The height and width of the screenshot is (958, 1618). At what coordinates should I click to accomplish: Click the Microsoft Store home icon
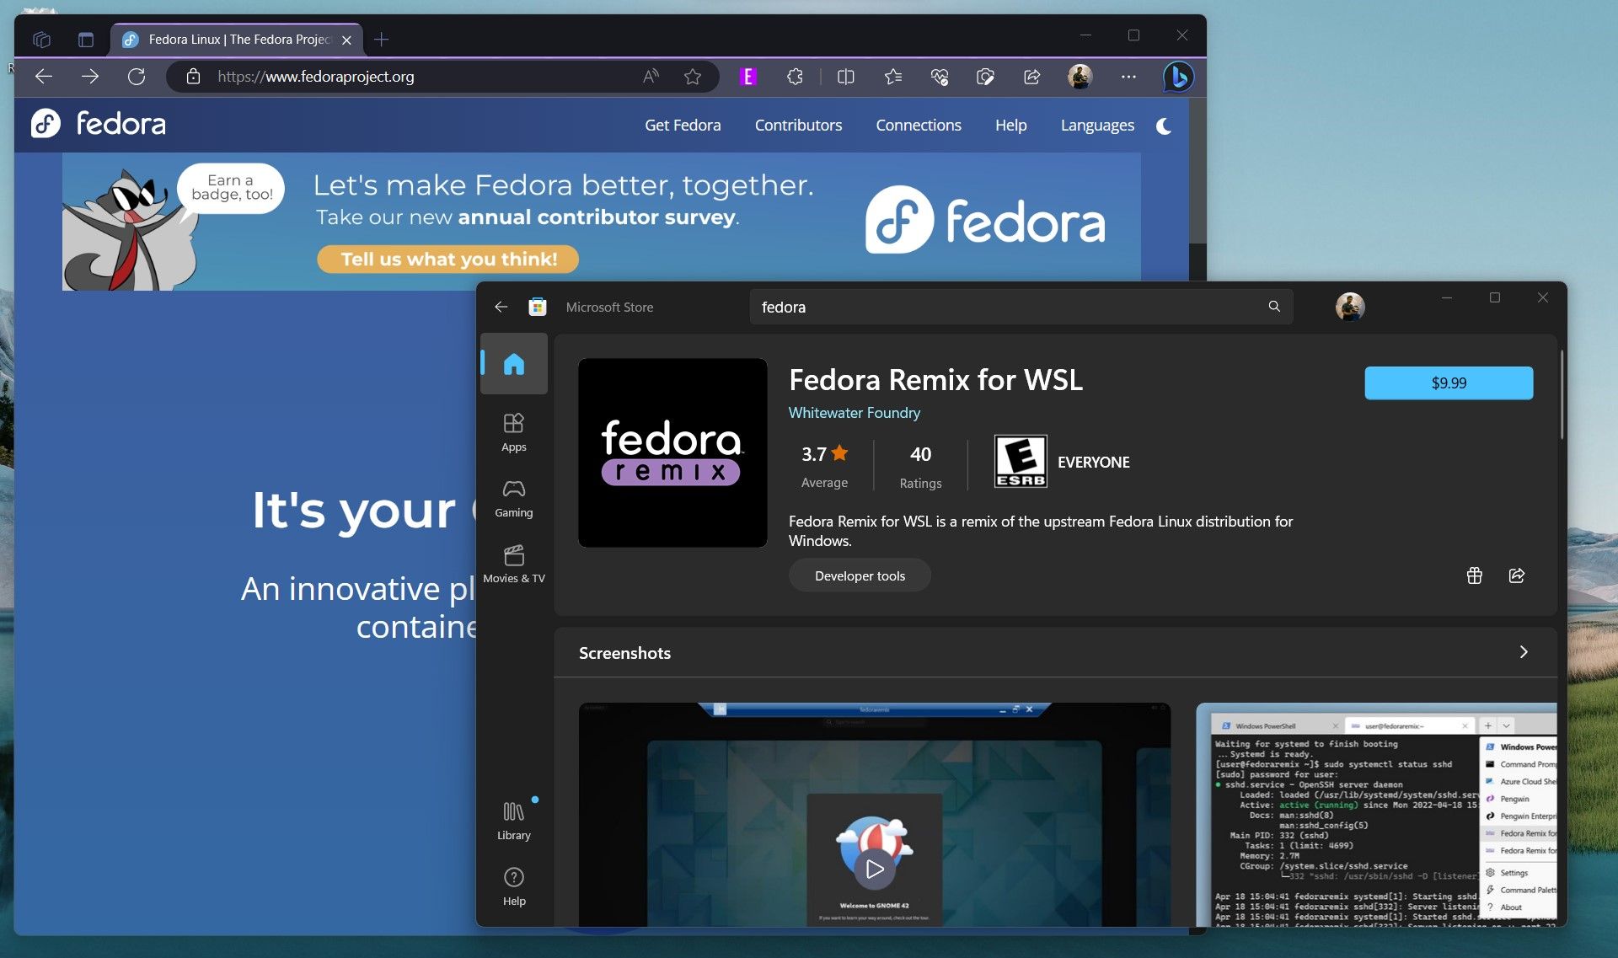coord(514,362)
